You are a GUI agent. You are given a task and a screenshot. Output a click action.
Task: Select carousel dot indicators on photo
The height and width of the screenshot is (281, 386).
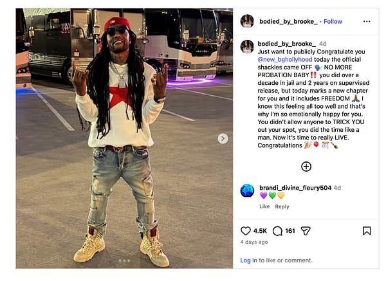124,260
